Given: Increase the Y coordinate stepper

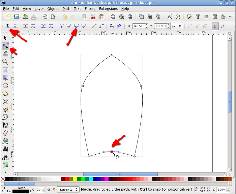Looking at the screenshot, I should click(x=169, y=25).
